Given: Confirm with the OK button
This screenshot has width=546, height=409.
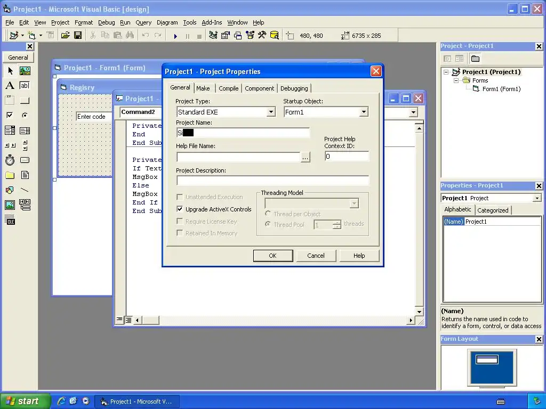Looking at the screenshot, I should [x=272, y=256].
